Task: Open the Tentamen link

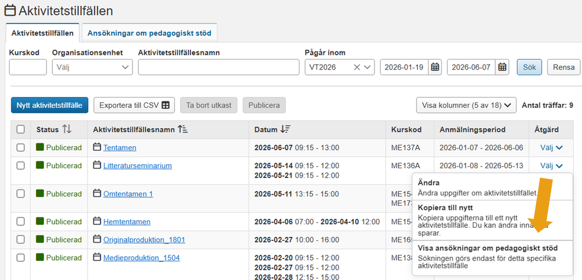Action: pos(119,148)
